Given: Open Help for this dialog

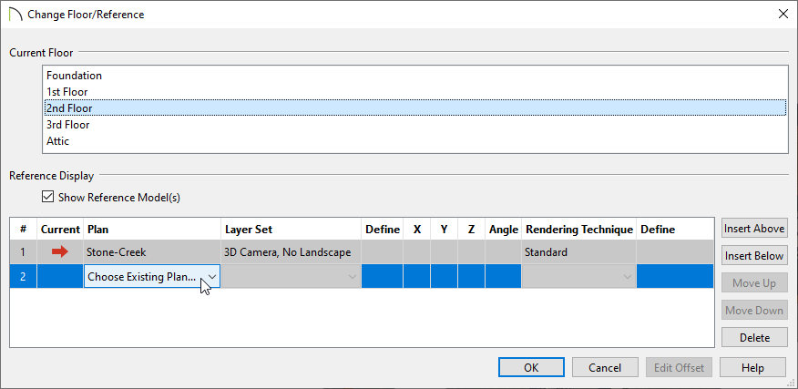Looking at the screenshot, I should pyautogui.click(x=752, y=367).
